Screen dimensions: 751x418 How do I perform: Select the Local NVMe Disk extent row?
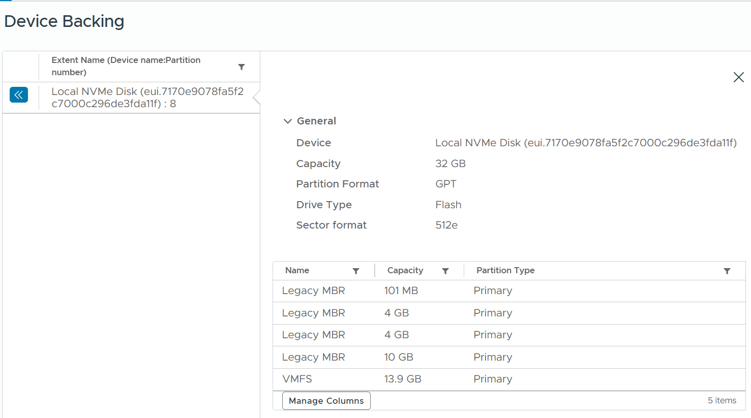pyautogui.click(x=131, y=98)
